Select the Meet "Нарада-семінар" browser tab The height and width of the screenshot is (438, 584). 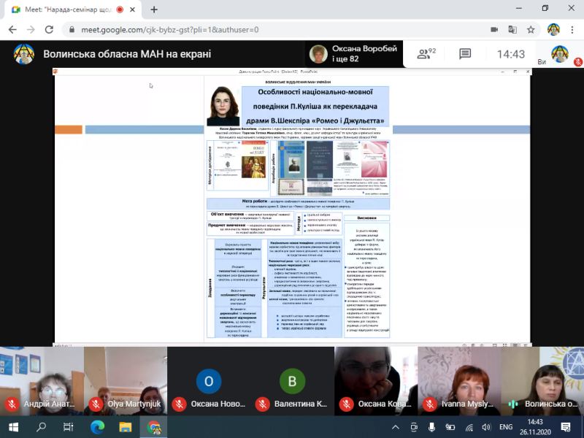coord(66,9)
